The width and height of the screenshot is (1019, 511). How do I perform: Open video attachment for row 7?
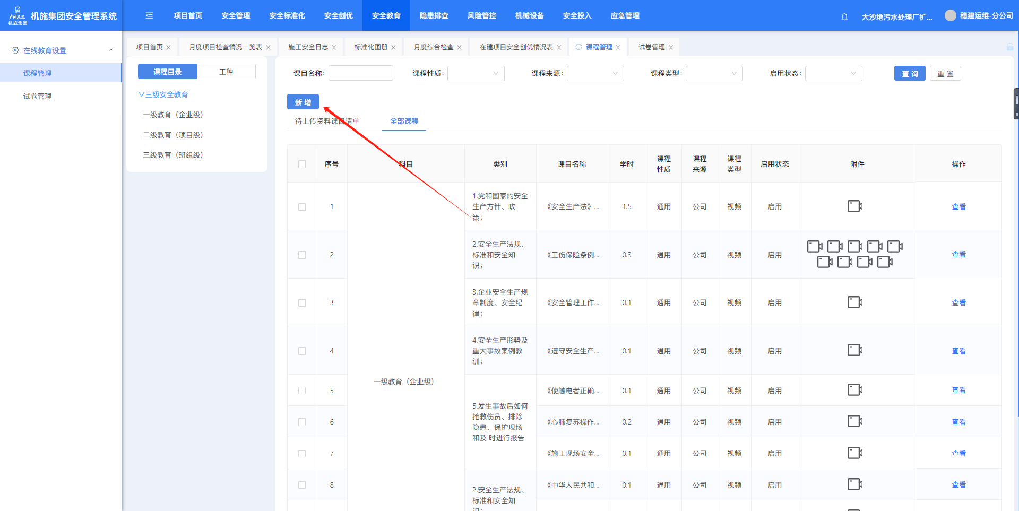[854, 453]
